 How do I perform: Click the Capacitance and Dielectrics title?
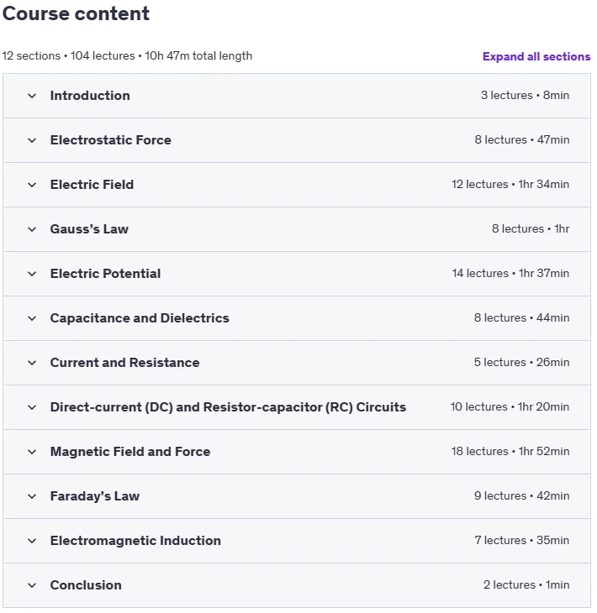click(140, 318)
